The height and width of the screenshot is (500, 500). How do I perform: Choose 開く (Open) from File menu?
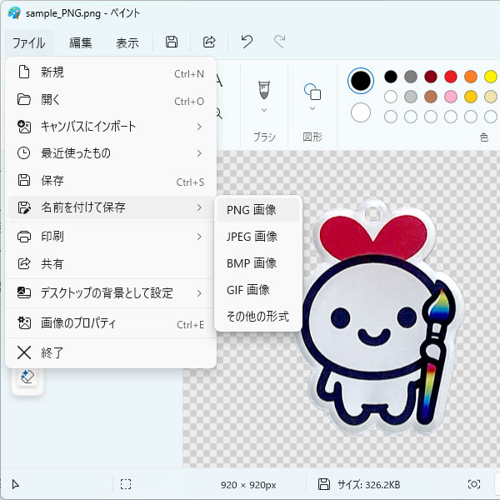coord(110,99)
